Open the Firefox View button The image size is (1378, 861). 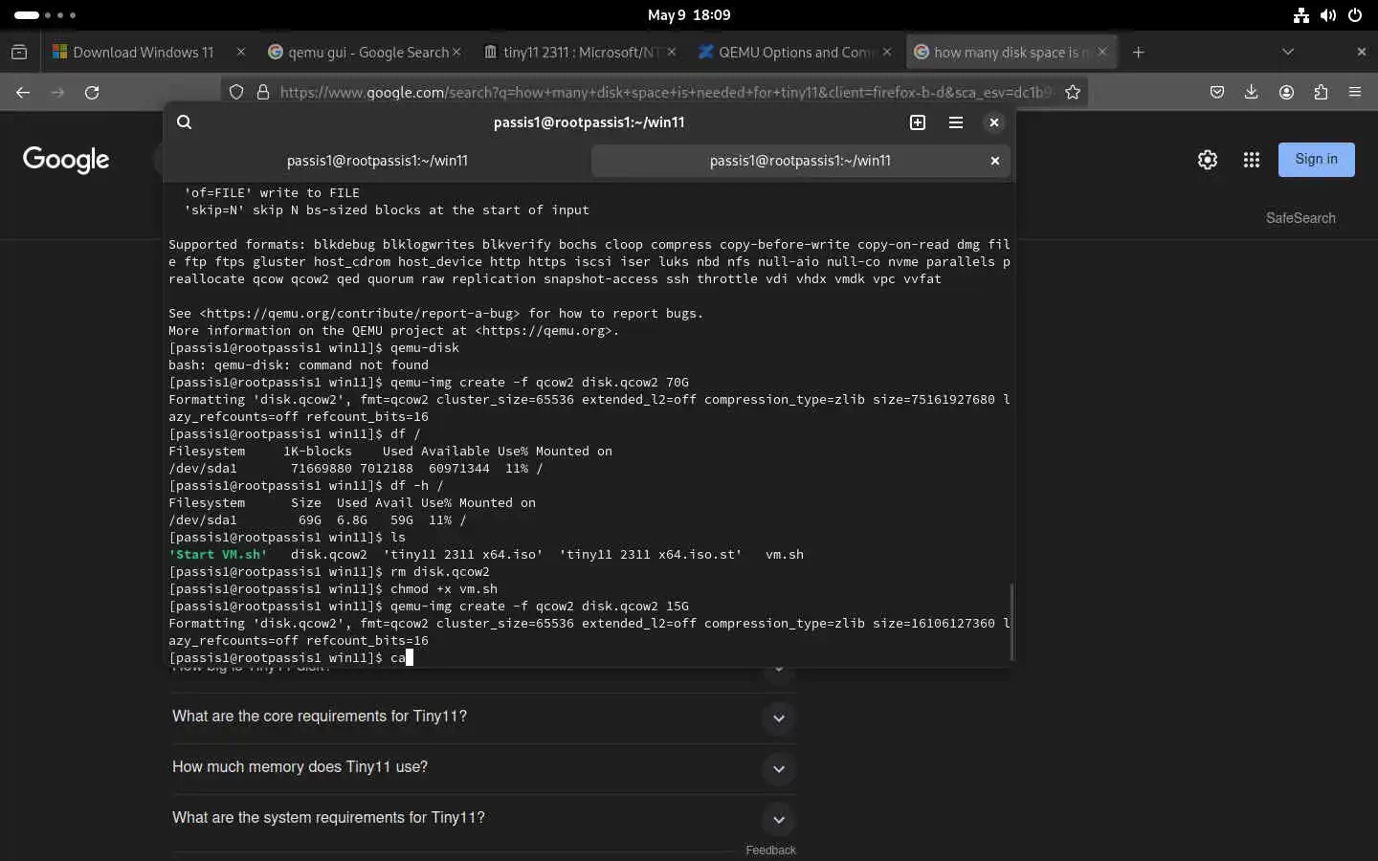tap(19, 53)
